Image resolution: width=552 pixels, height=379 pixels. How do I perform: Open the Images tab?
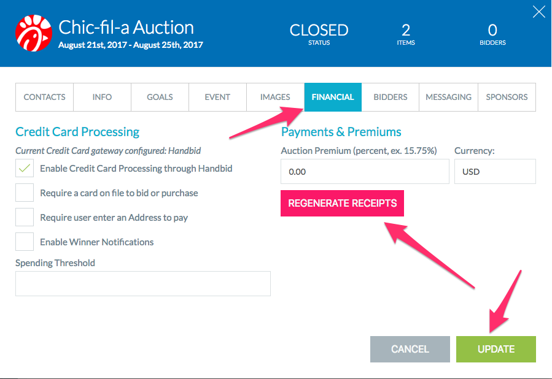point(275,97)
